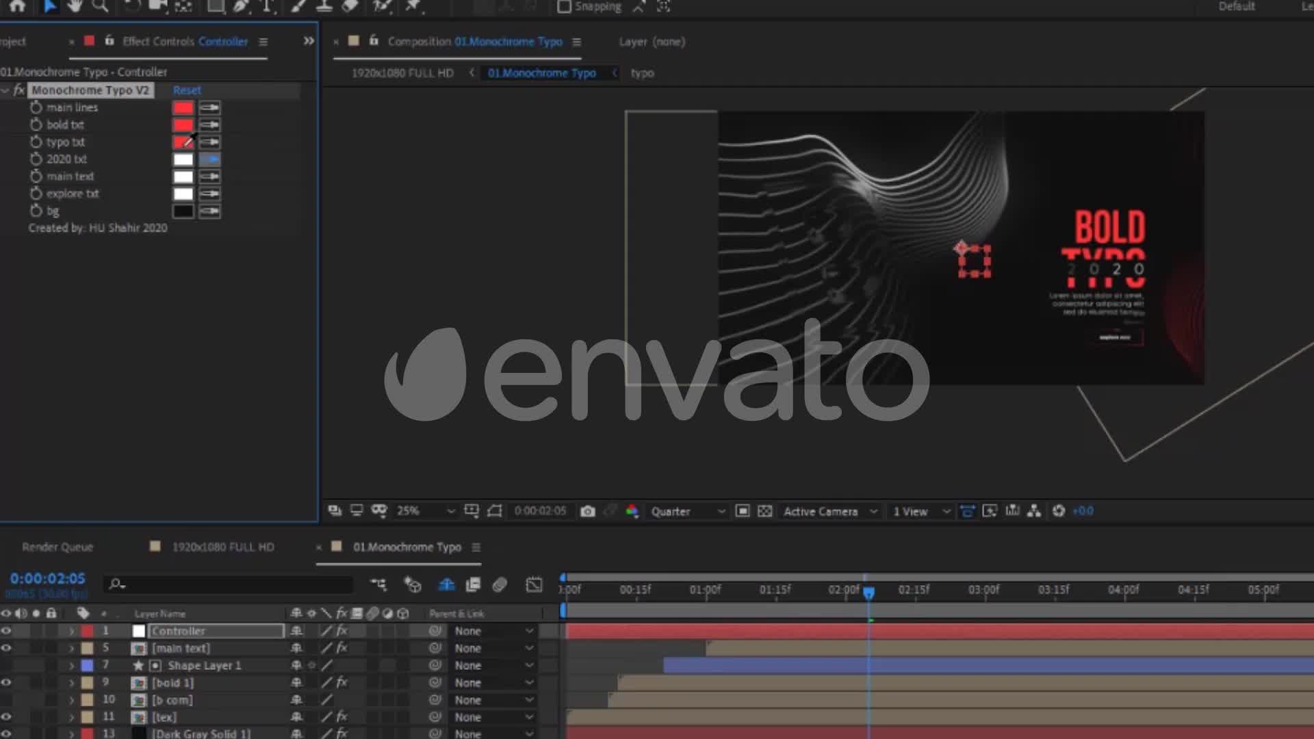
Task: Expand the Controller layer properties
Action: pyautogui.click(x=71, y=631)
